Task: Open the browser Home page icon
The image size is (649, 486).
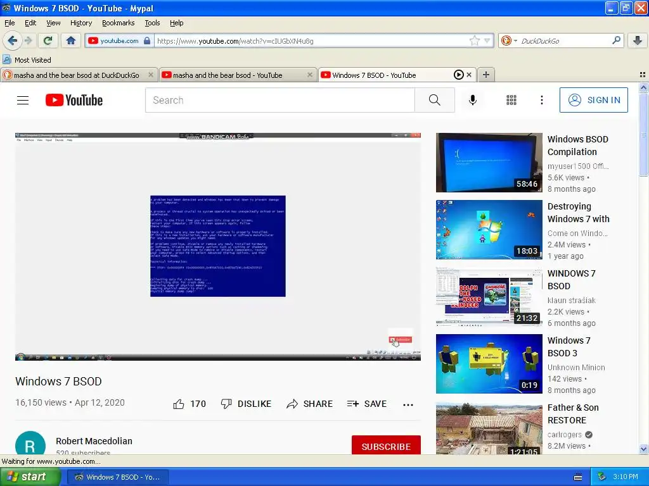Action: coord(71,40)
